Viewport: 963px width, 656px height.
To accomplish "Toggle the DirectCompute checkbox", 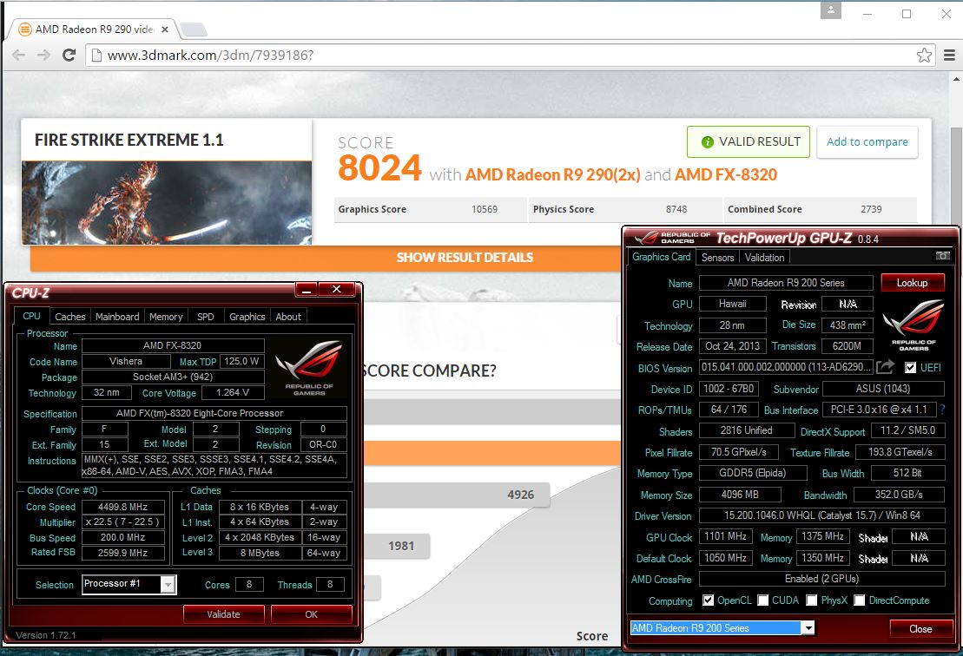I will click(859, 600).
